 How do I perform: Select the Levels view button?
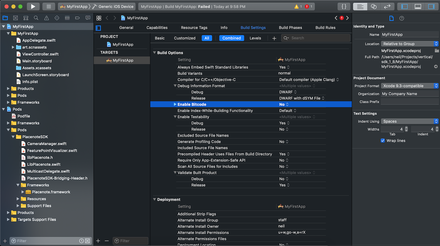pos(255,38)
